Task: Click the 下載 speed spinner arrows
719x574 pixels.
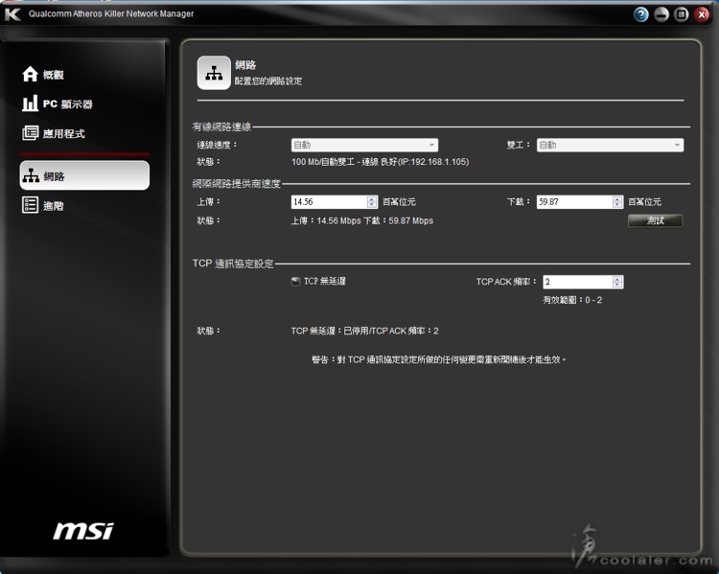Action: pyautogui.click(x=617, y=202)
